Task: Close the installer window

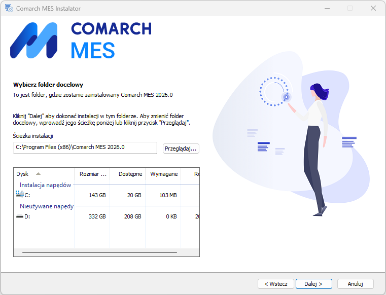Action: [x=373, y=8]
